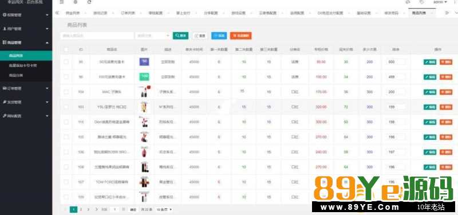Image resolution: width=458 pixels, height=215 pixels.
Task: Expand the 权限管理 sidebar menu
Action: [26, 15]
